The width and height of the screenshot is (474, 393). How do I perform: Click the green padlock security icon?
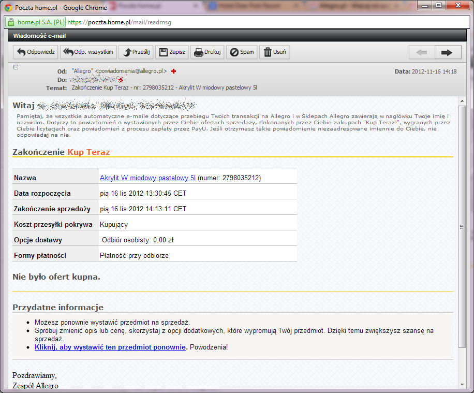pos(11,22)
